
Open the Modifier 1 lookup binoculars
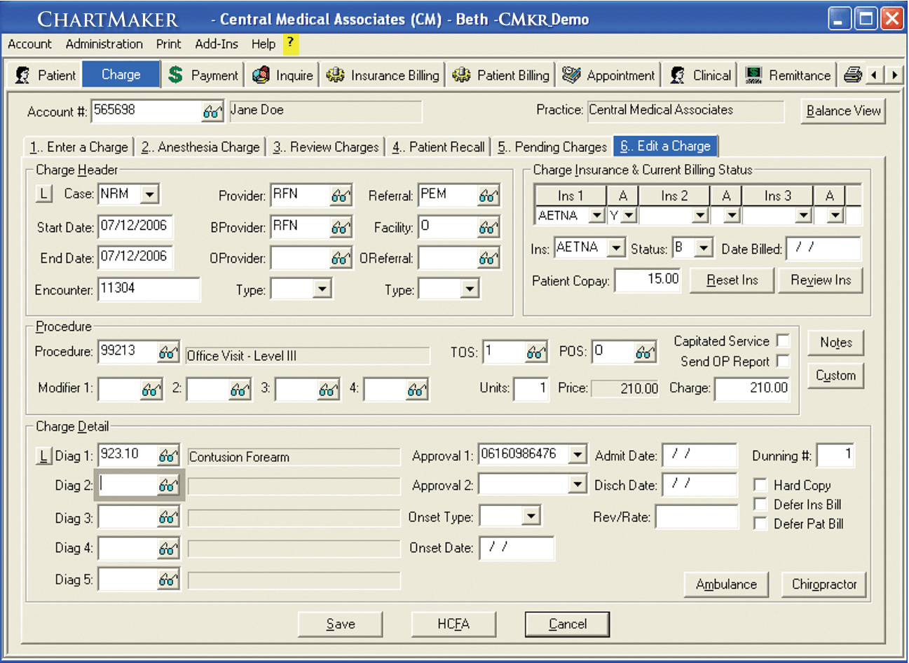[x=151, y=390]
